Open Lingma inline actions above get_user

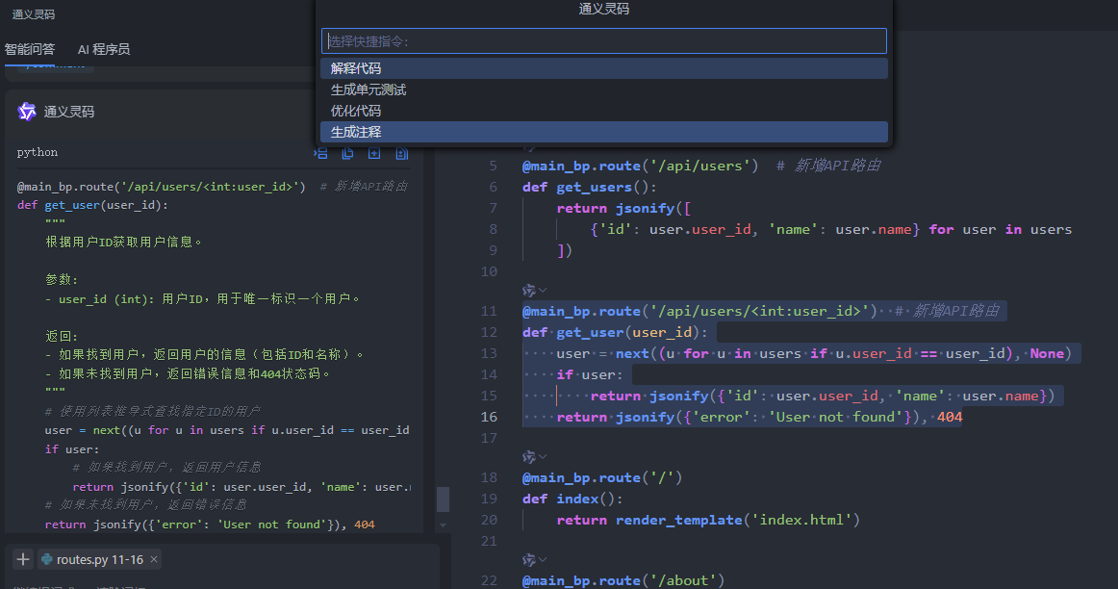point(534,291)
